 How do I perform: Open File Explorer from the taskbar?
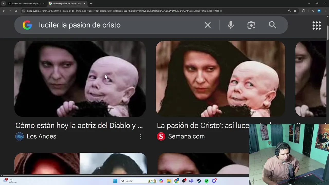(169, 181)
